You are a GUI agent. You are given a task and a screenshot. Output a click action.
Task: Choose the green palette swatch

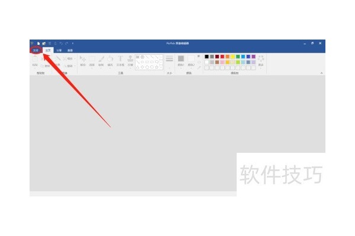(x=238, y=57)
